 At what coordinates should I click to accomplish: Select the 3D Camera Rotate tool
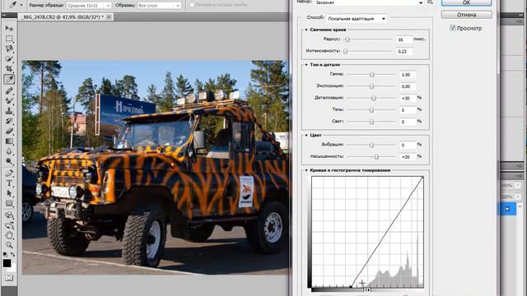9,224
